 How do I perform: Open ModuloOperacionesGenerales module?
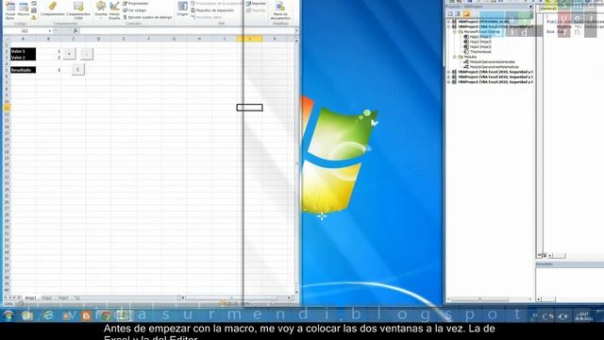point(489,61)
